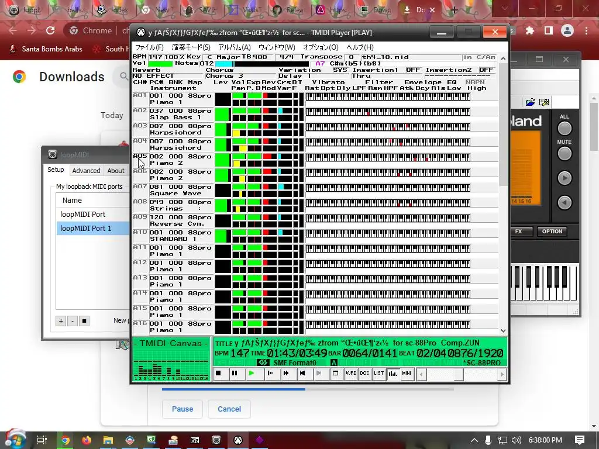The height and width of the screenshot is (449, 599).
Task: Click channel A05 Piano 2 label
Action: point(140,156)
